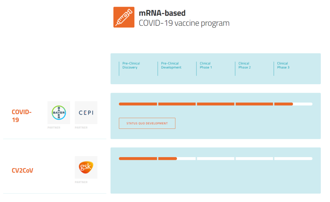The height and width of the screenshot is (202, 330).
Task: Open the GSK partner logo
Action: coord(86,167)
